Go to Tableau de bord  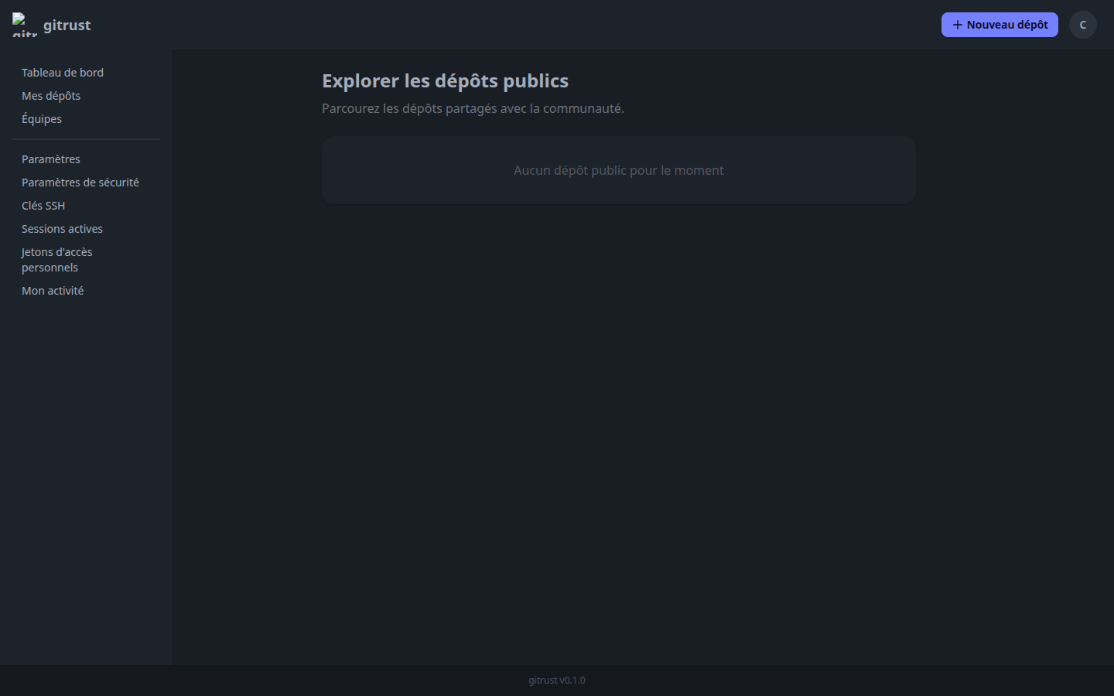[x=63, y=73]
